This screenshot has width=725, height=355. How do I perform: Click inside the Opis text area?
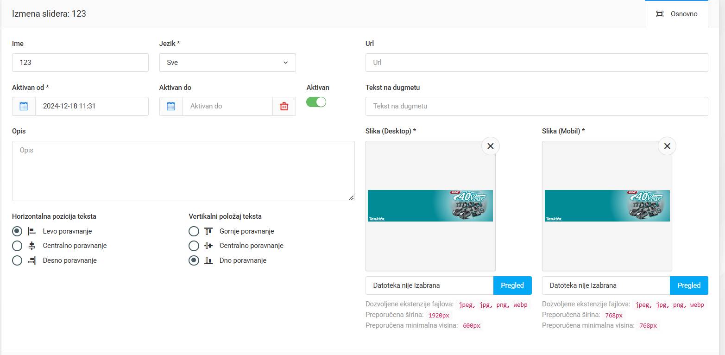tap(183, 171)
